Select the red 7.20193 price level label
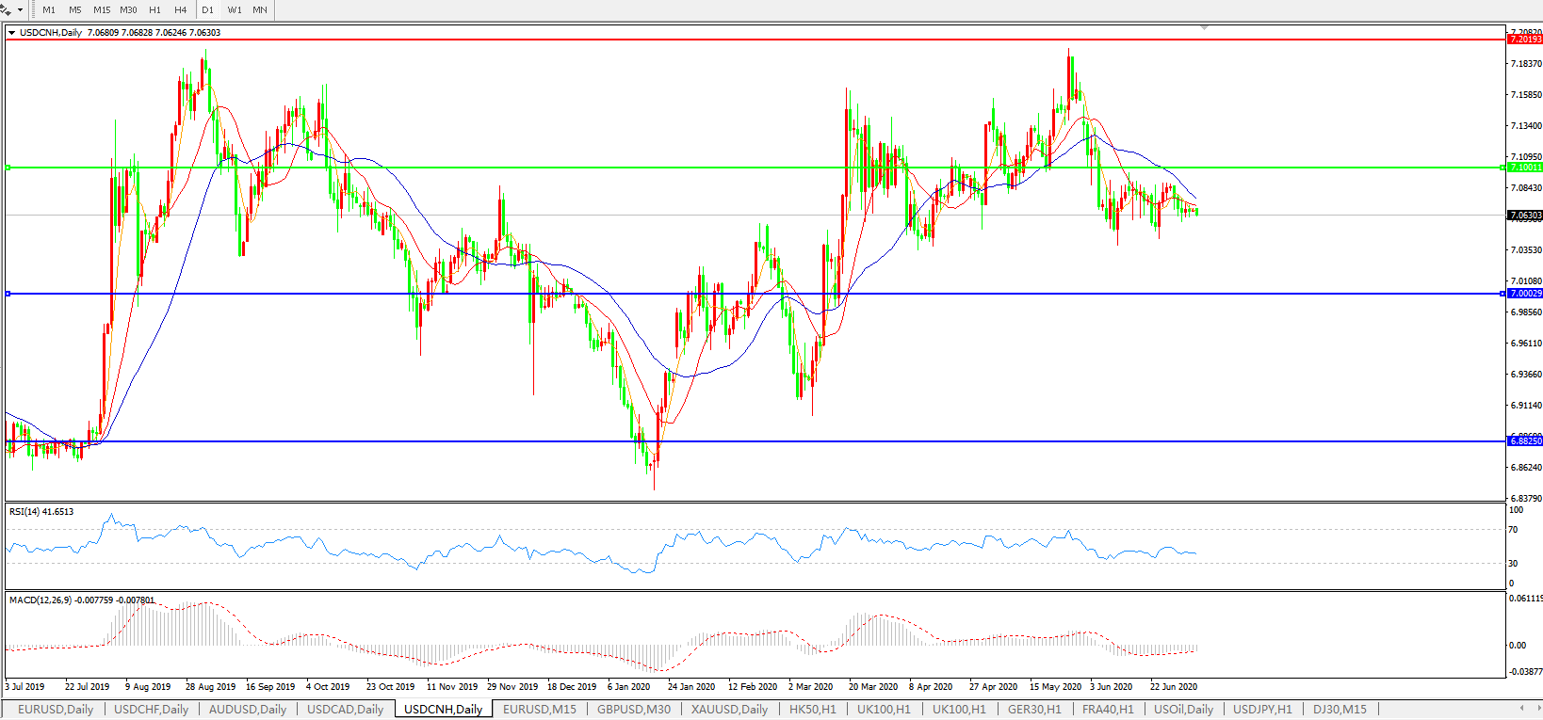The width and height of the screenshot is (1543, 720). (1525, 40)
